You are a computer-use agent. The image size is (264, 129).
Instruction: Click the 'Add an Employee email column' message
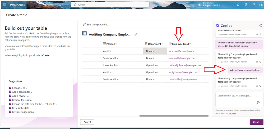click(x=245, y=70)
